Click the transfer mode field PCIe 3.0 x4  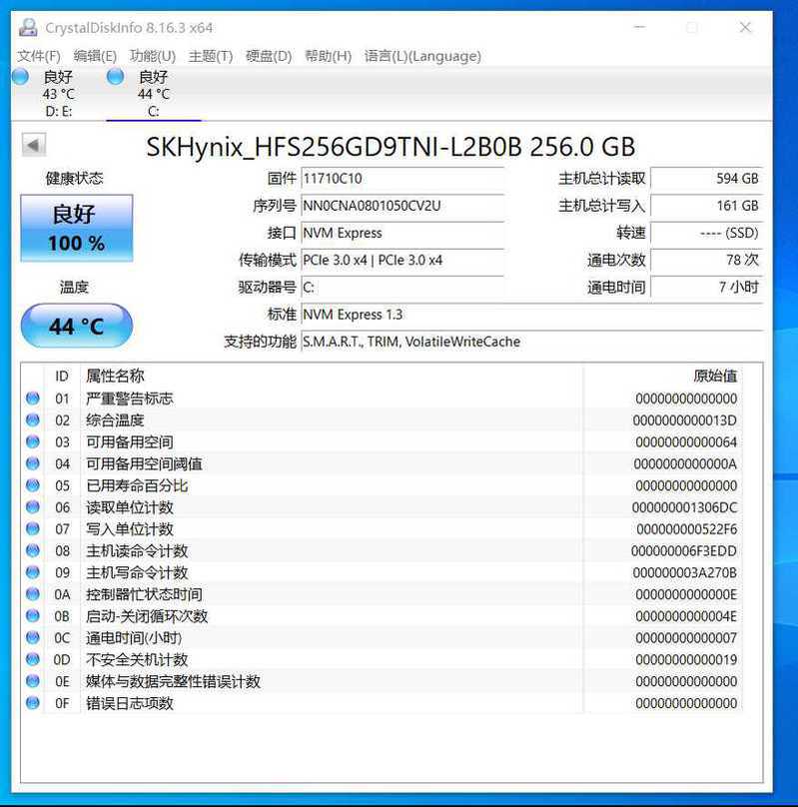coord(402,261)
